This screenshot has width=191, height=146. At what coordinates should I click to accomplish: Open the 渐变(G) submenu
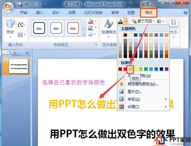point(143,99)
